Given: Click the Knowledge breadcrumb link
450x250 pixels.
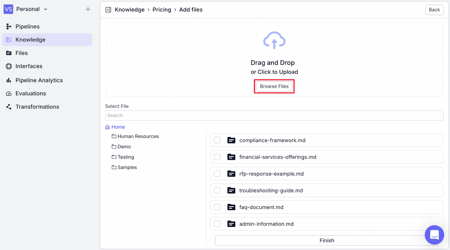Looking at the screenshot, I should click(x=130, y=10).
